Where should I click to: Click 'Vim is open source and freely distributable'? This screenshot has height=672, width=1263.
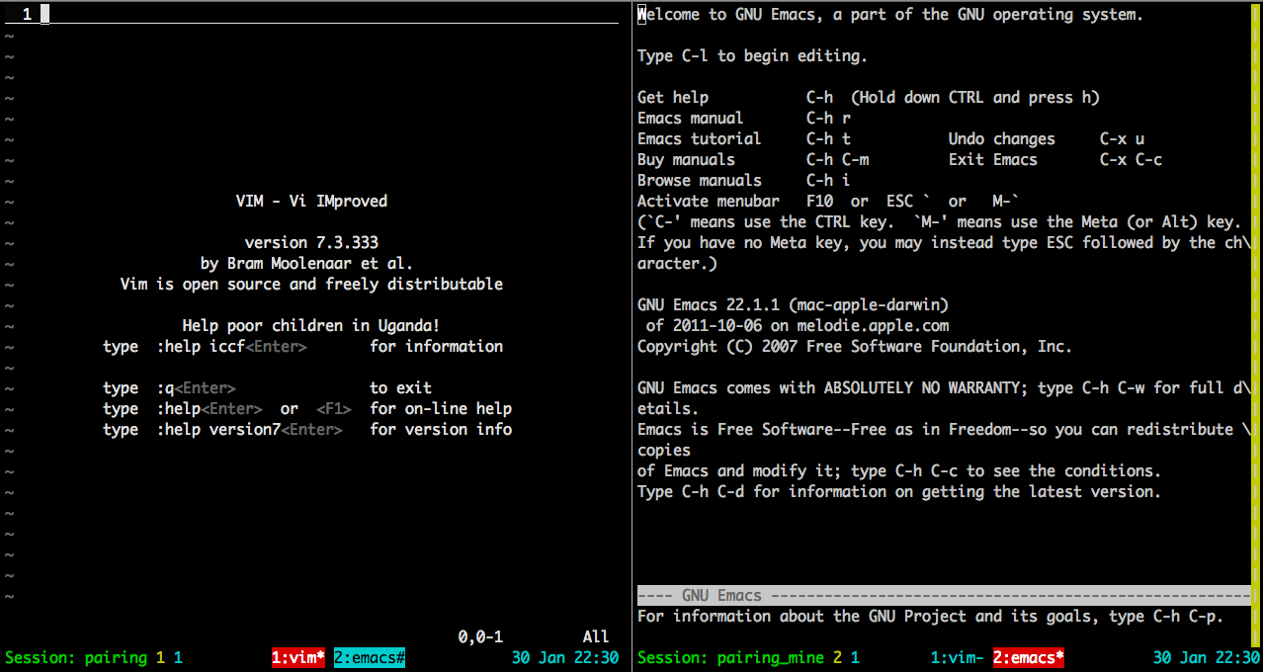click(x=311, y=284)
